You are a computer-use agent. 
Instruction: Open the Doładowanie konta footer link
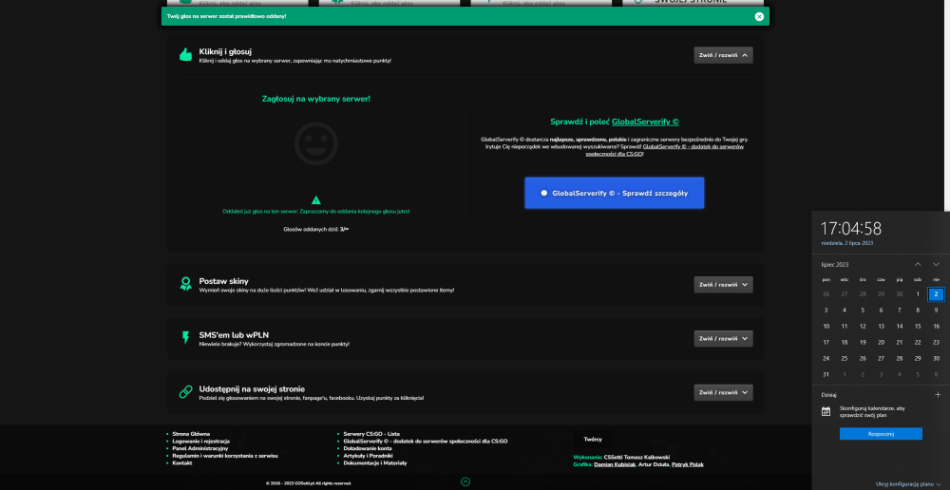[367, 448]
